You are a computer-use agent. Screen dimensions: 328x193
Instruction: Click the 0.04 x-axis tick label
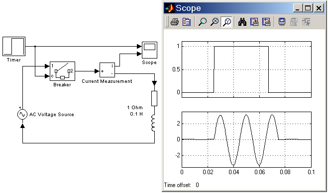pos(233,172)
